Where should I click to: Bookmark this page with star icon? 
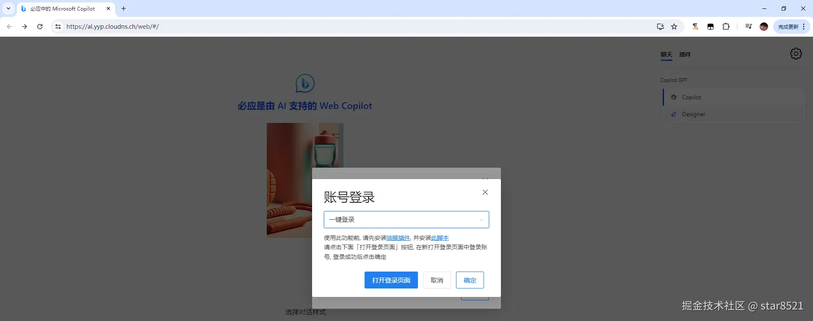(674, 27)
